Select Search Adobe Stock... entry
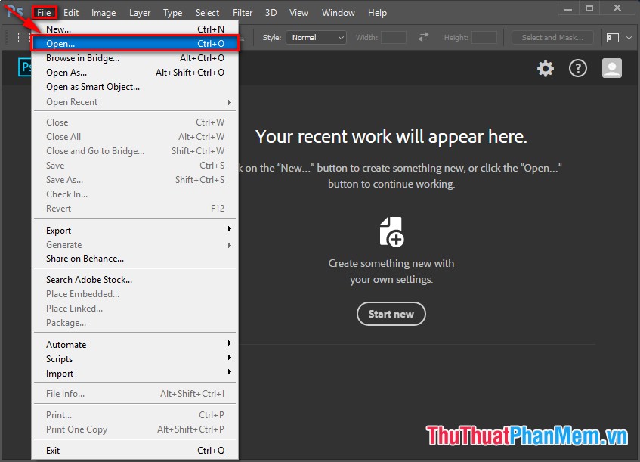The image size is (640, 462). point(134,280)
